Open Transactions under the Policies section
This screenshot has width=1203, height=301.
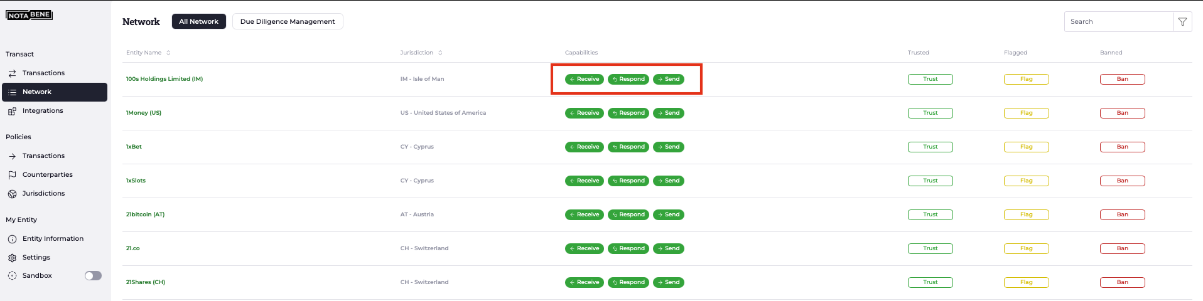point(43,156)
